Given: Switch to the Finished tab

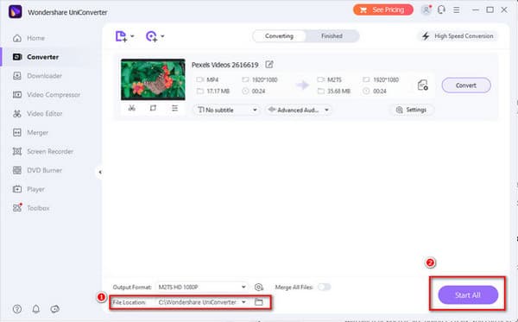Looking at the screenshot, I should click(332, 36).
